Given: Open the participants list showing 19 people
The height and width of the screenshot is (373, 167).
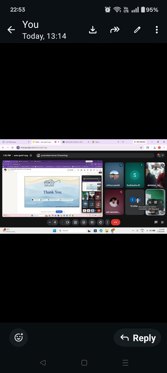Looking at the screenshot, I should [x=160, y=155].
